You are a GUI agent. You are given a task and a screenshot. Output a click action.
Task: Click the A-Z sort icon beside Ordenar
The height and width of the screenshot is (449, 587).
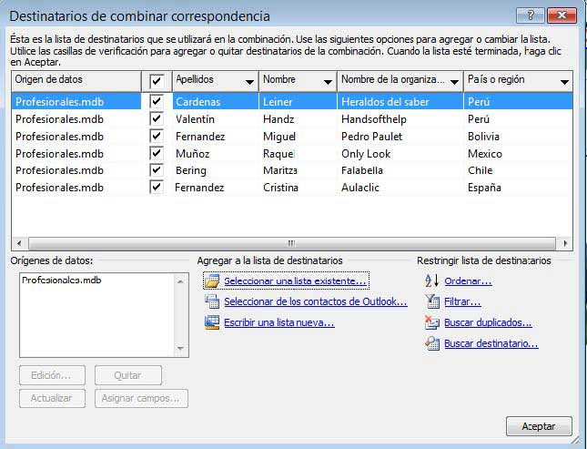(432, 281)
